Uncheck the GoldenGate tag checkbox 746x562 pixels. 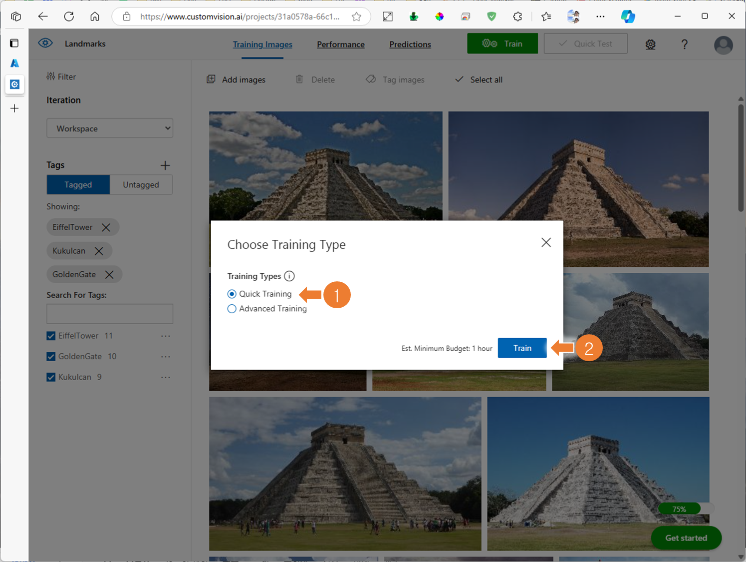coord(51,356)
